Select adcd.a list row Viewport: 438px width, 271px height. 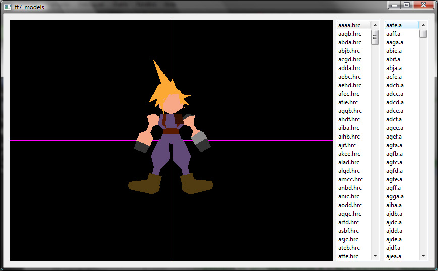(402, 102)
